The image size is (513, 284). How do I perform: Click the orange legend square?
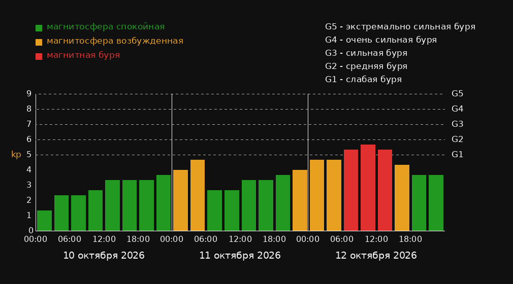(39, 42)
